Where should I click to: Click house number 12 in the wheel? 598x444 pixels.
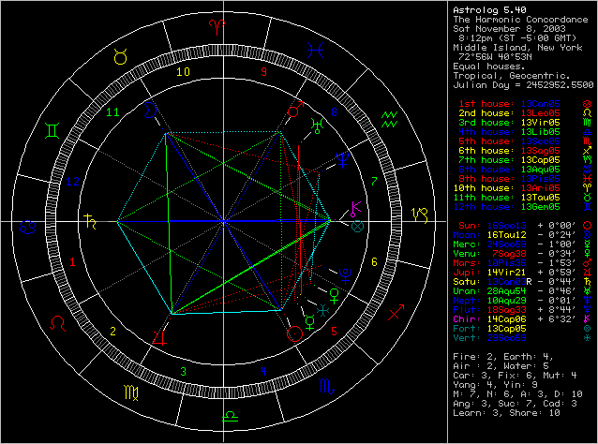click(x=72, y=182)
